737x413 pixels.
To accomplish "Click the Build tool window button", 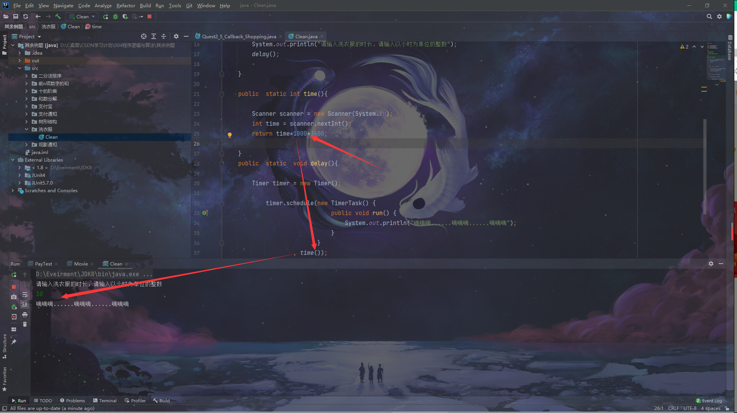I will click(161, 400).
